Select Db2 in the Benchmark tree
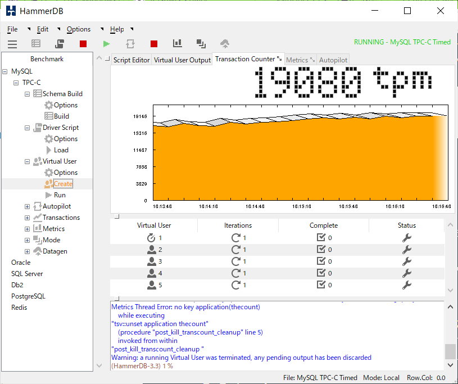 17,285
